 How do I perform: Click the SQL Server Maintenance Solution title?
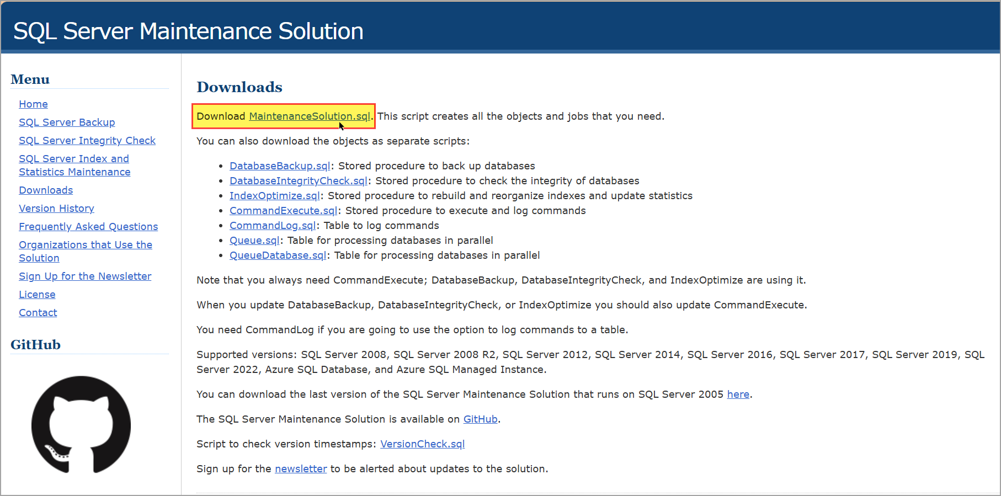click(188, 31)
